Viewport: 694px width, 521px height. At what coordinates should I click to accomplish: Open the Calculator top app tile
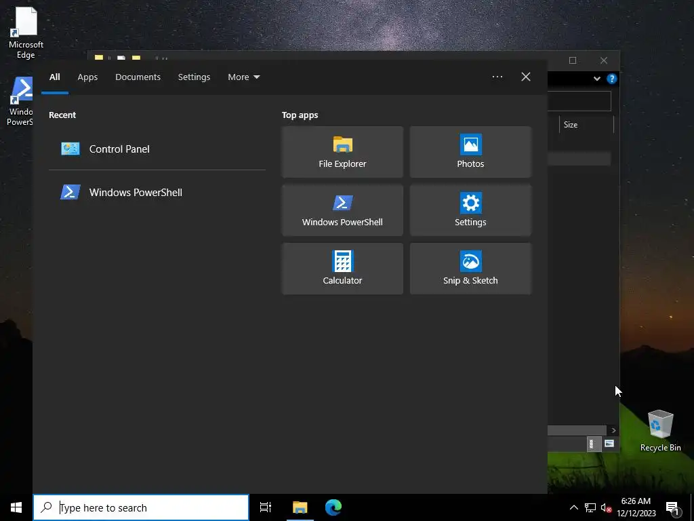click(x=342, y=269)
